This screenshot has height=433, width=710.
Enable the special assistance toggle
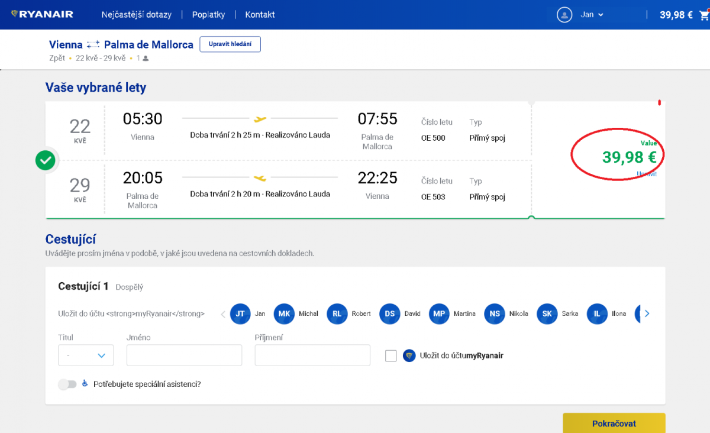pos(67,384)
